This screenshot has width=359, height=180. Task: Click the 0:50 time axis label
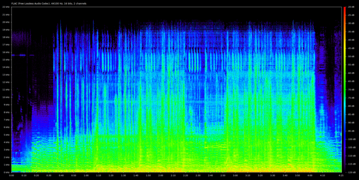click(x=74, y=176)
